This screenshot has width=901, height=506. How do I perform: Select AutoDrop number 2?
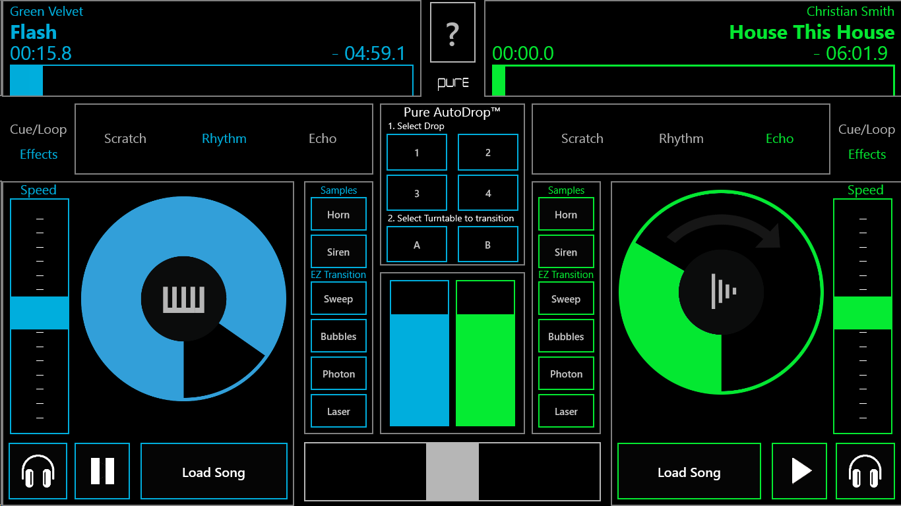[x=488, y=152]
